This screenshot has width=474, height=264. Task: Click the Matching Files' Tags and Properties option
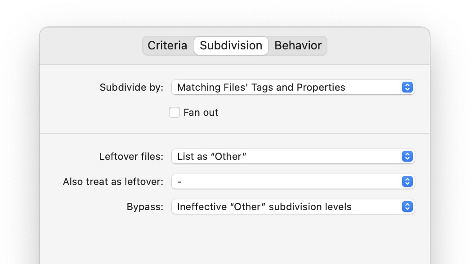click(261, 87)
